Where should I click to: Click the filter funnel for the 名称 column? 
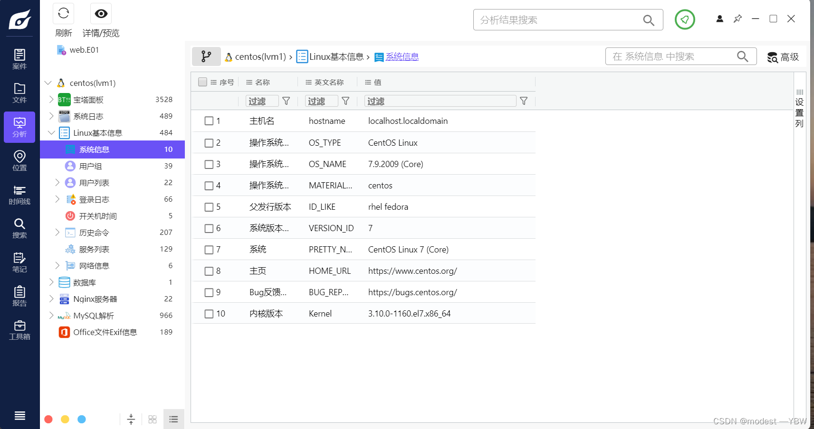[286, 101]
